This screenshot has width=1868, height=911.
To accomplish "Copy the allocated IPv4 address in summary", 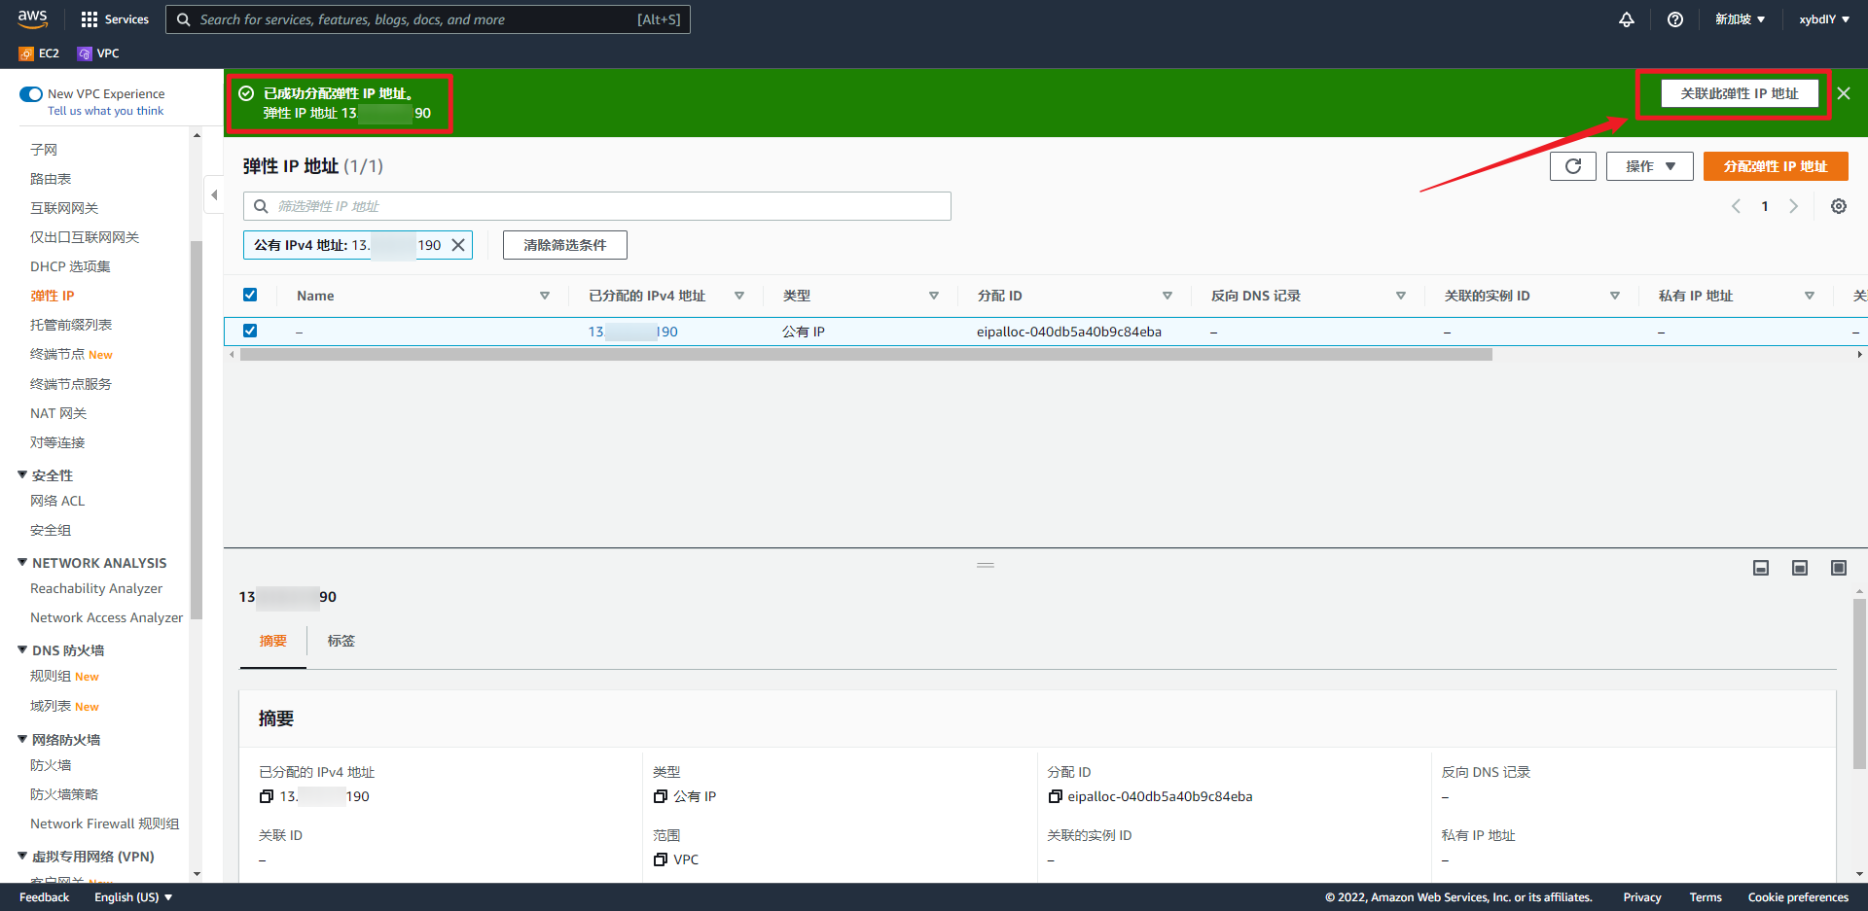I will pos(267,796).
